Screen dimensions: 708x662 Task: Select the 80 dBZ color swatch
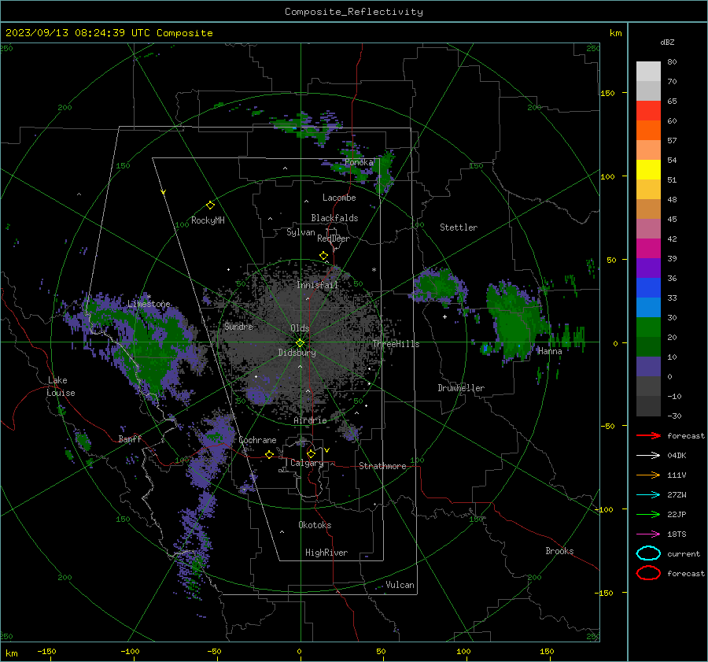pos(648,71)
